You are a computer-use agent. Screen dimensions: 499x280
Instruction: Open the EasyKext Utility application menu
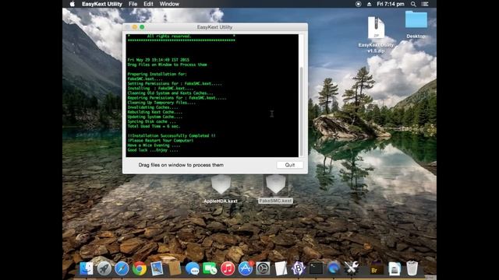click(x=102, y=4)
